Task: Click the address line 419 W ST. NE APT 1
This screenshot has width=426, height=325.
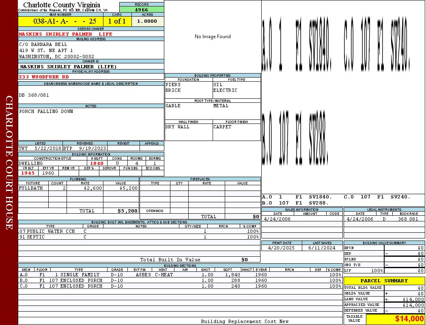Action: (46, 51)
